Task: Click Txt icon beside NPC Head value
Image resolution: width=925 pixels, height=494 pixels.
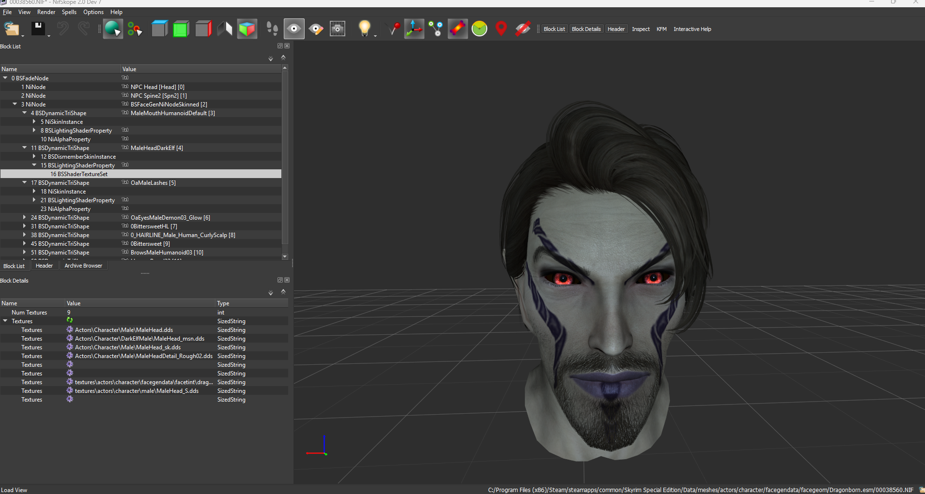Action: (x=125, y=87)
